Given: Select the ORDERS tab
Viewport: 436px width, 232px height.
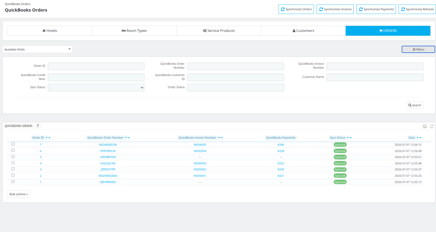Looking at the screenshot, I should click(388, 31).
